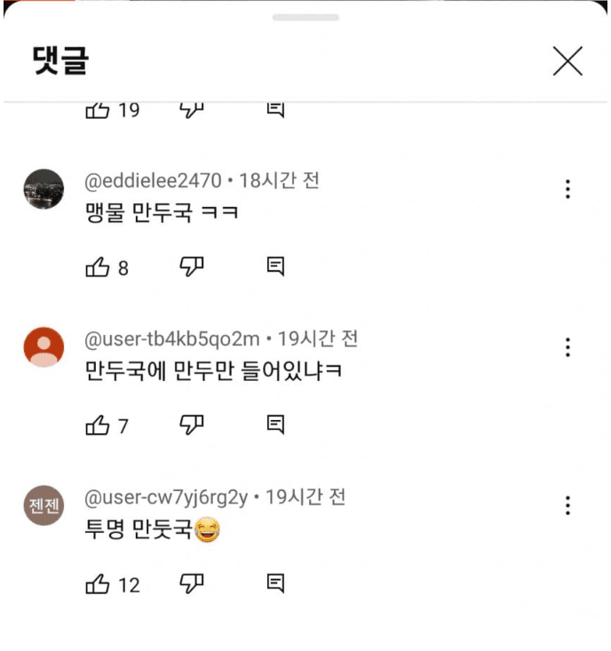Open the @eddielee2470 profile picture
Screen dimensions: 611x651
click(x=44, y=189)
